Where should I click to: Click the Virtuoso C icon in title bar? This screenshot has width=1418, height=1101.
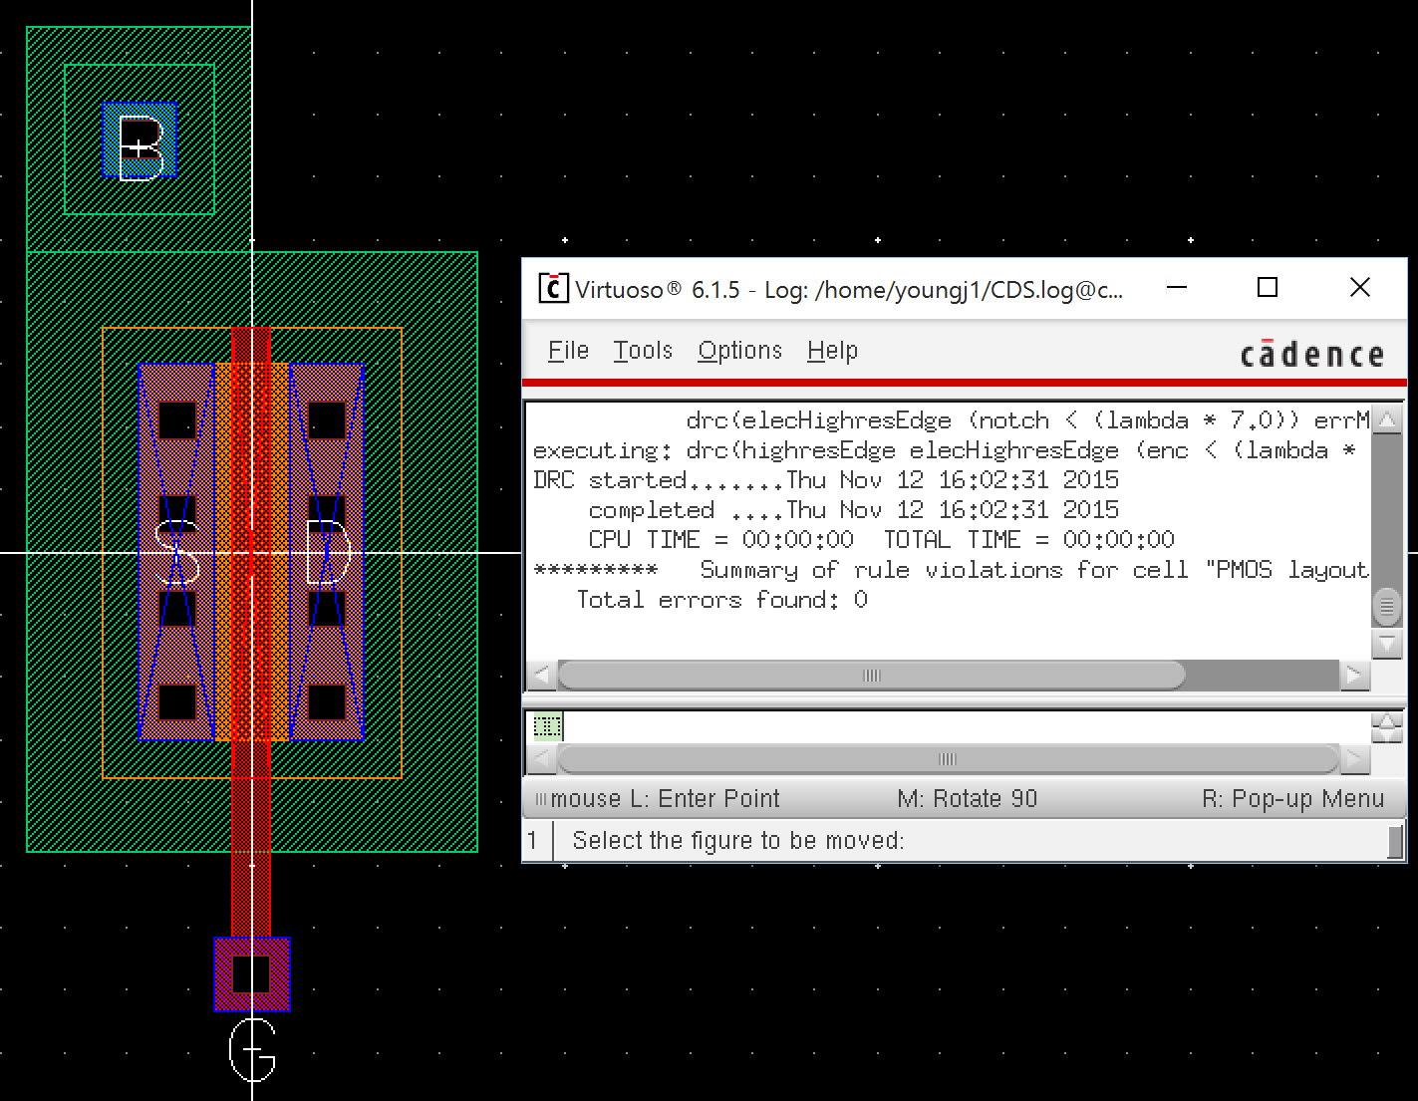click(x=553, y=288)
